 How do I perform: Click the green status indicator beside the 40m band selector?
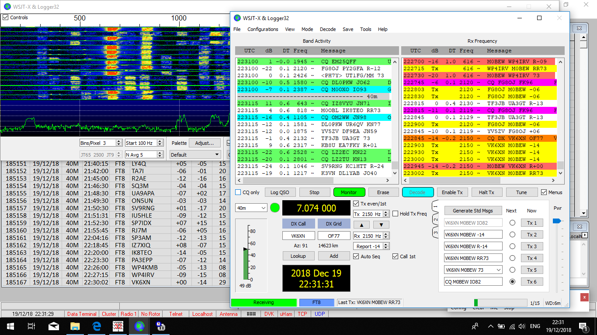tap(274, 208)
